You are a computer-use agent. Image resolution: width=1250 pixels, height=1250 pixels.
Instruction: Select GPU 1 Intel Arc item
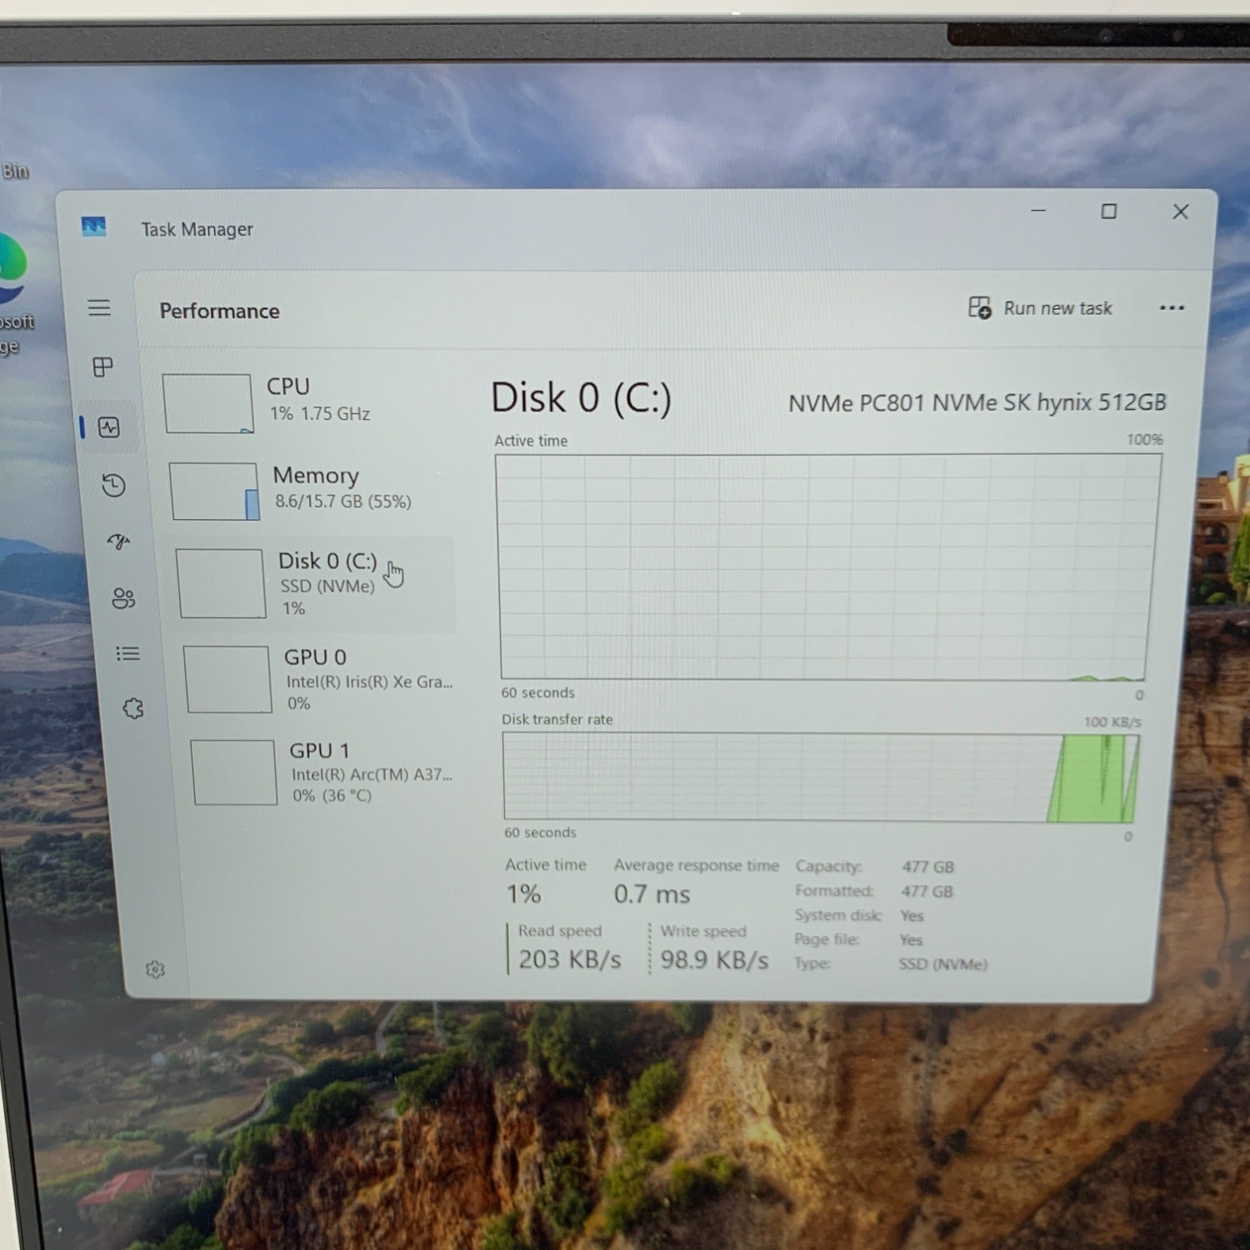323,772
